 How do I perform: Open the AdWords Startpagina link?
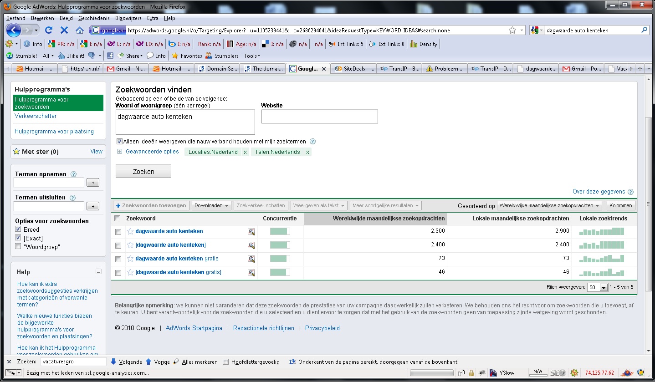(x=194, y=328)
